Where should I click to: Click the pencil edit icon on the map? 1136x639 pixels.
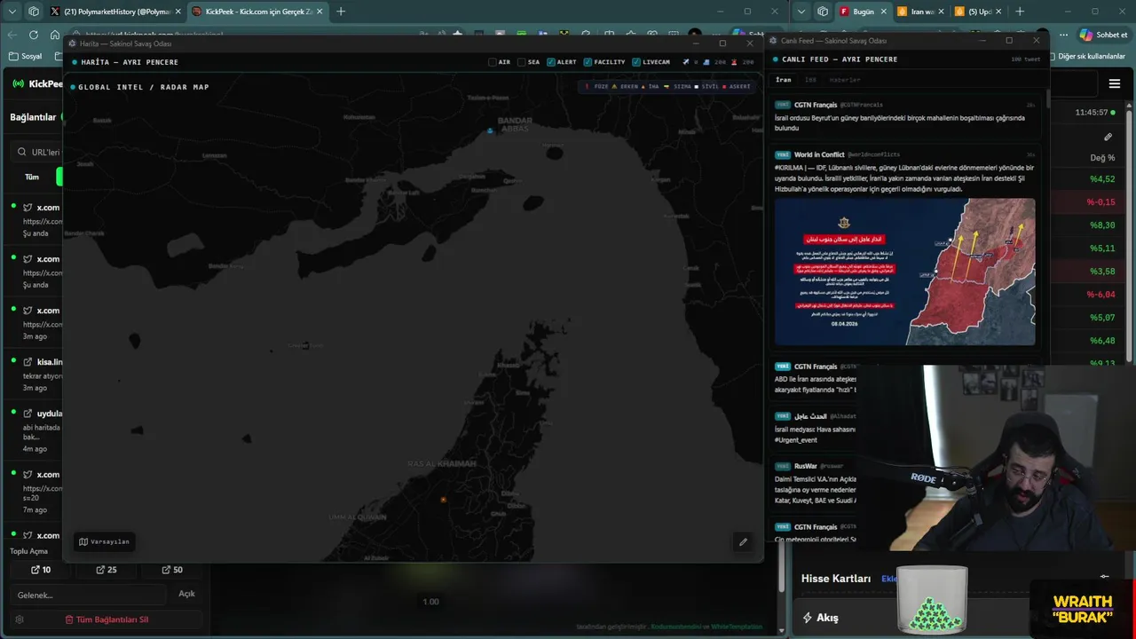pyautogui.click(x=743, y=541)
